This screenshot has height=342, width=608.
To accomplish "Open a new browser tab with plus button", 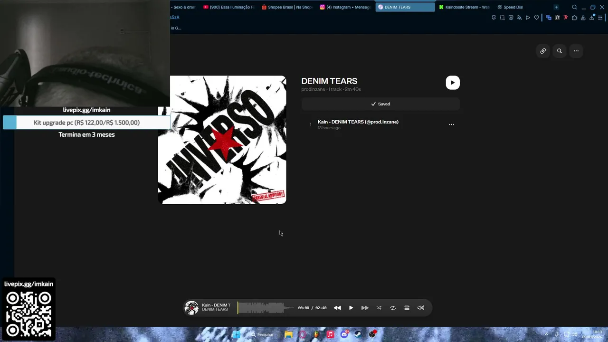I will click(x=556, y=7).
